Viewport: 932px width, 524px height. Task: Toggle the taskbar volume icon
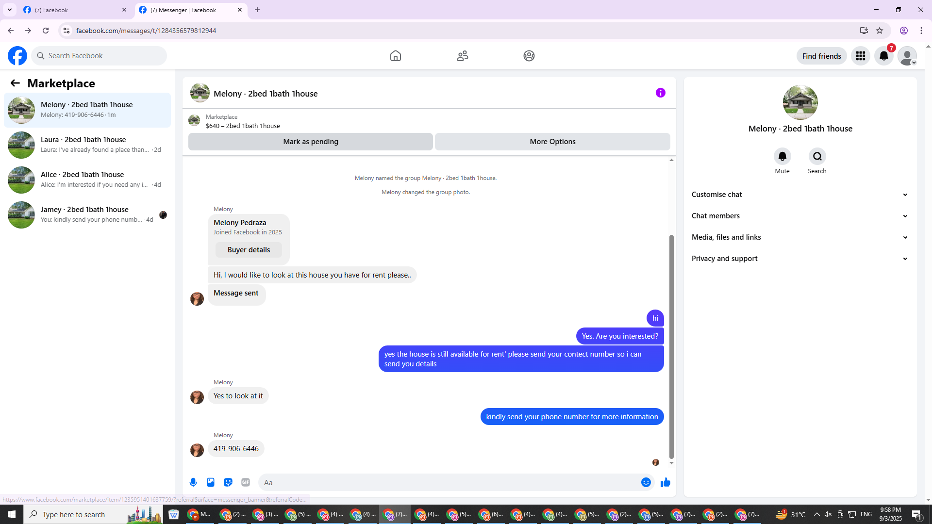tap(828, 514)
